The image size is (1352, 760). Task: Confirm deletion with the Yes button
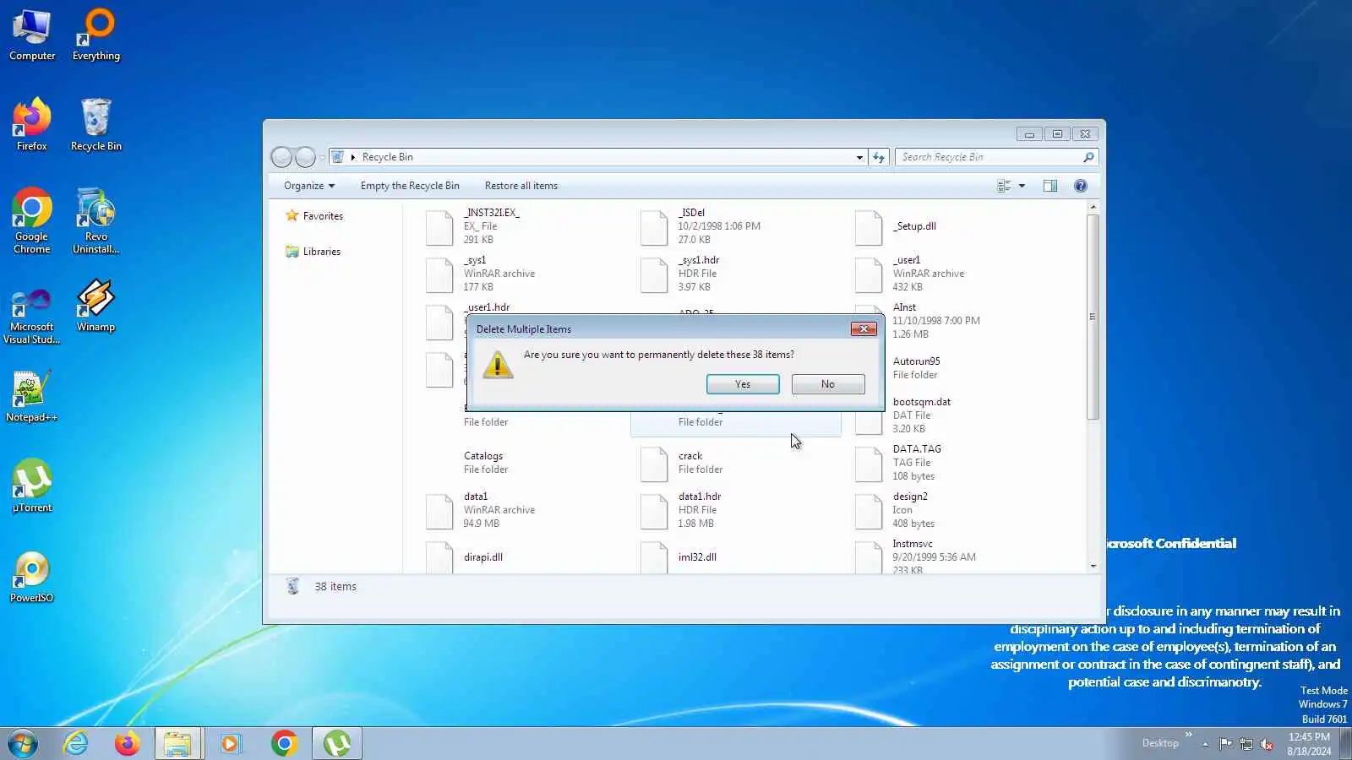pos(743,384)
